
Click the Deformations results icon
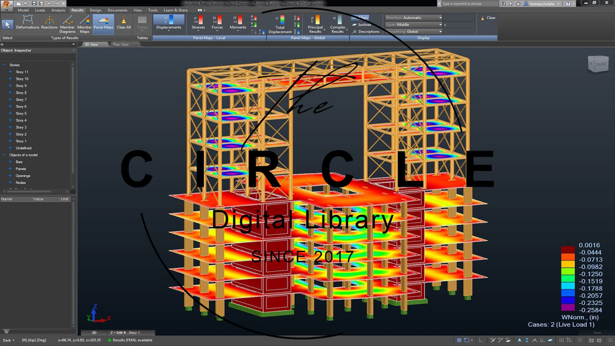pyautogui.click(x=28, y=23)
